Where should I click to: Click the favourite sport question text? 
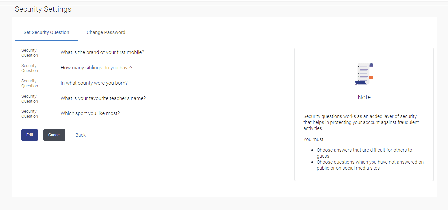point(90,113)
